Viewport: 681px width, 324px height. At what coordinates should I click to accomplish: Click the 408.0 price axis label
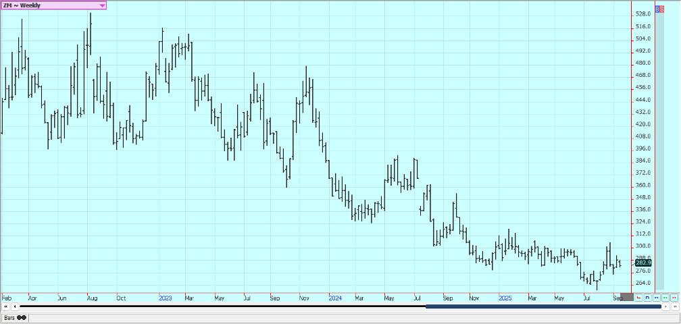642,136
